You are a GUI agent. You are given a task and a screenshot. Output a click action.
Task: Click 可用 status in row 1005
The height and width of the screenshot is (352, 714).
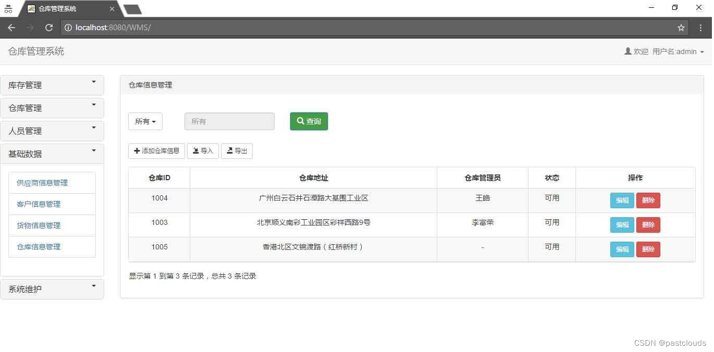(x=552, y=247)
